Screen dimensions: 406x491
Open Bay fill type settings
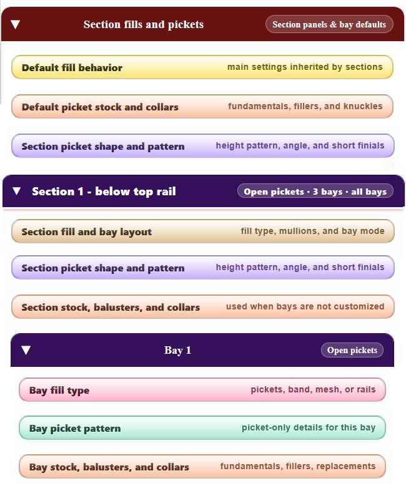(x=202, y=389)
